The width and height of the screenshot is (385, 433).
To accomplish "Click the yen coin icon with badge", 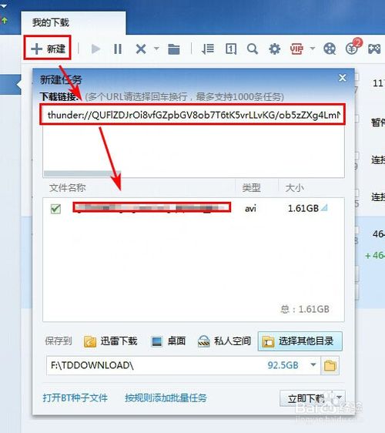I will pyautogui.click(x=352, y=49).
